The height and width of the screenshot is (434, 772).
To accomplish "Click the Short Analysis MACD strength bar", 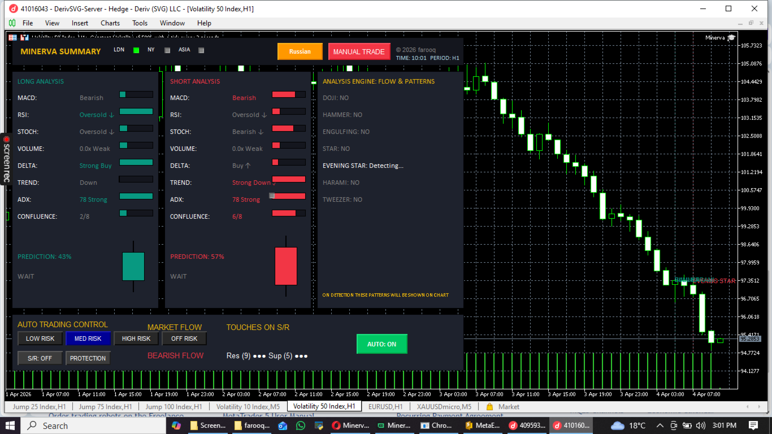I will (289, 94).
